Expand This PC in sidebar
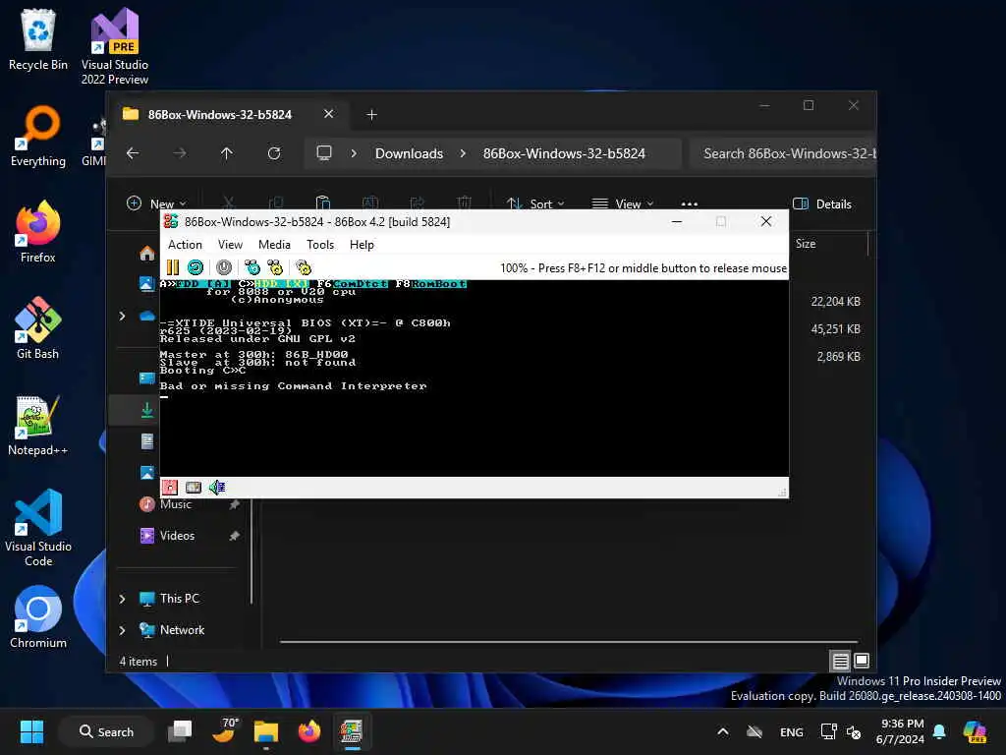 [x=122, y=599]
